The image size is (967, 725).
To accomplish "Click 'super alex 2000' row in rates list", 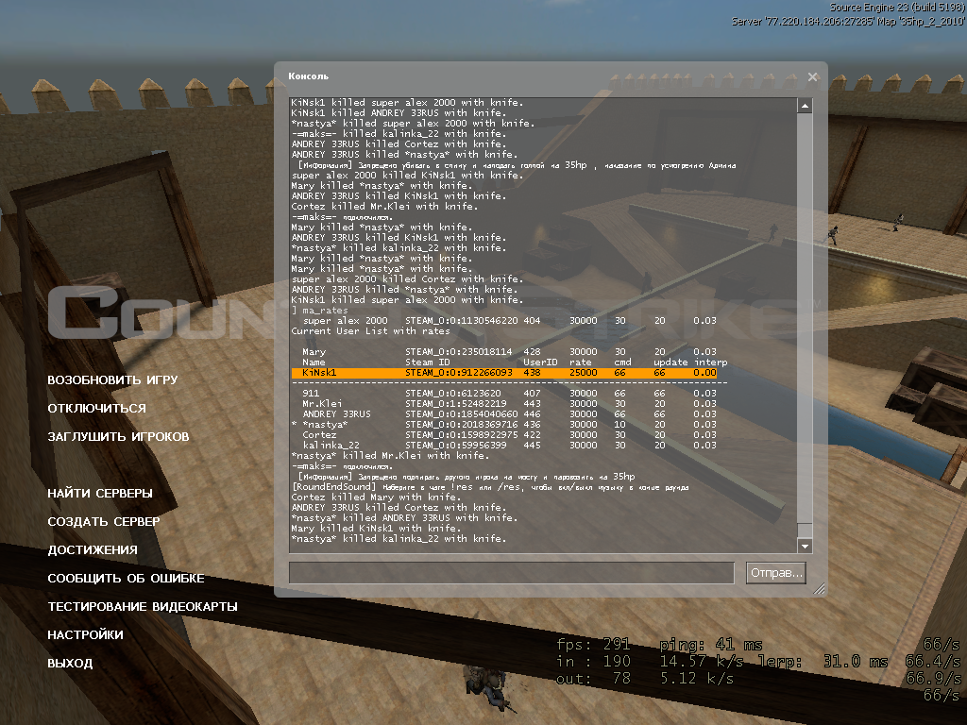I will [x=509, y=321].
